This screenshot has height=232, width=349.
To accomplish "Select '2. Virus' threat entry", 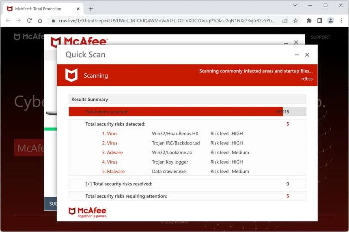I will 110,143.
